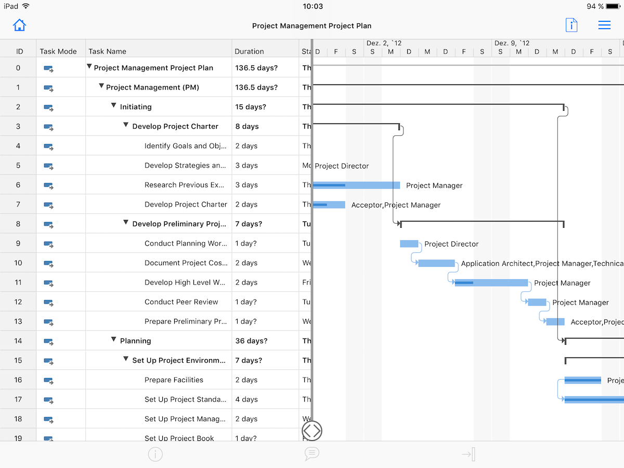Tap the split view handle between table and chart
This screenshot has height=468, width=624.
click(x=311, y=431)
